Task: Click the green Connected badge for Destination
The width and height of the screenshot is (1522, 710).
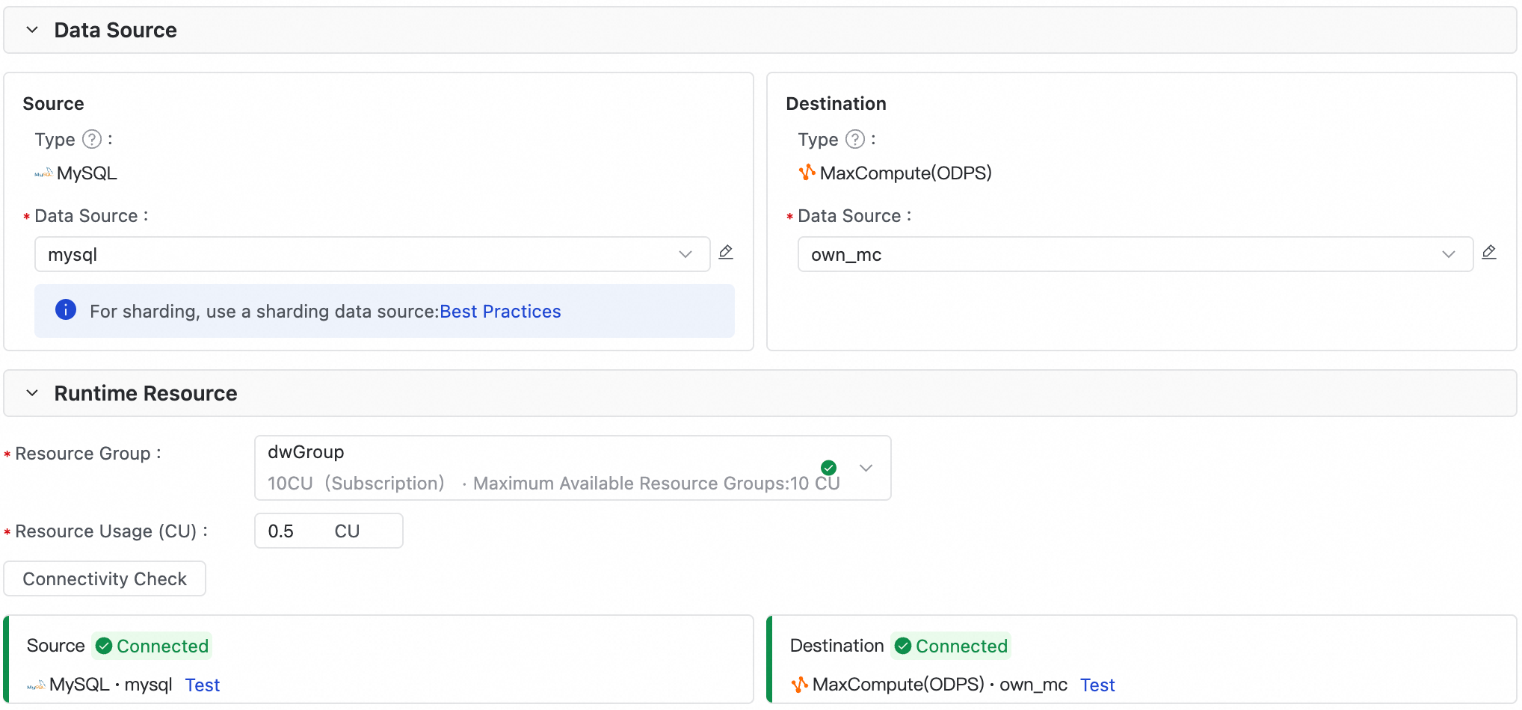Action: 951,646
